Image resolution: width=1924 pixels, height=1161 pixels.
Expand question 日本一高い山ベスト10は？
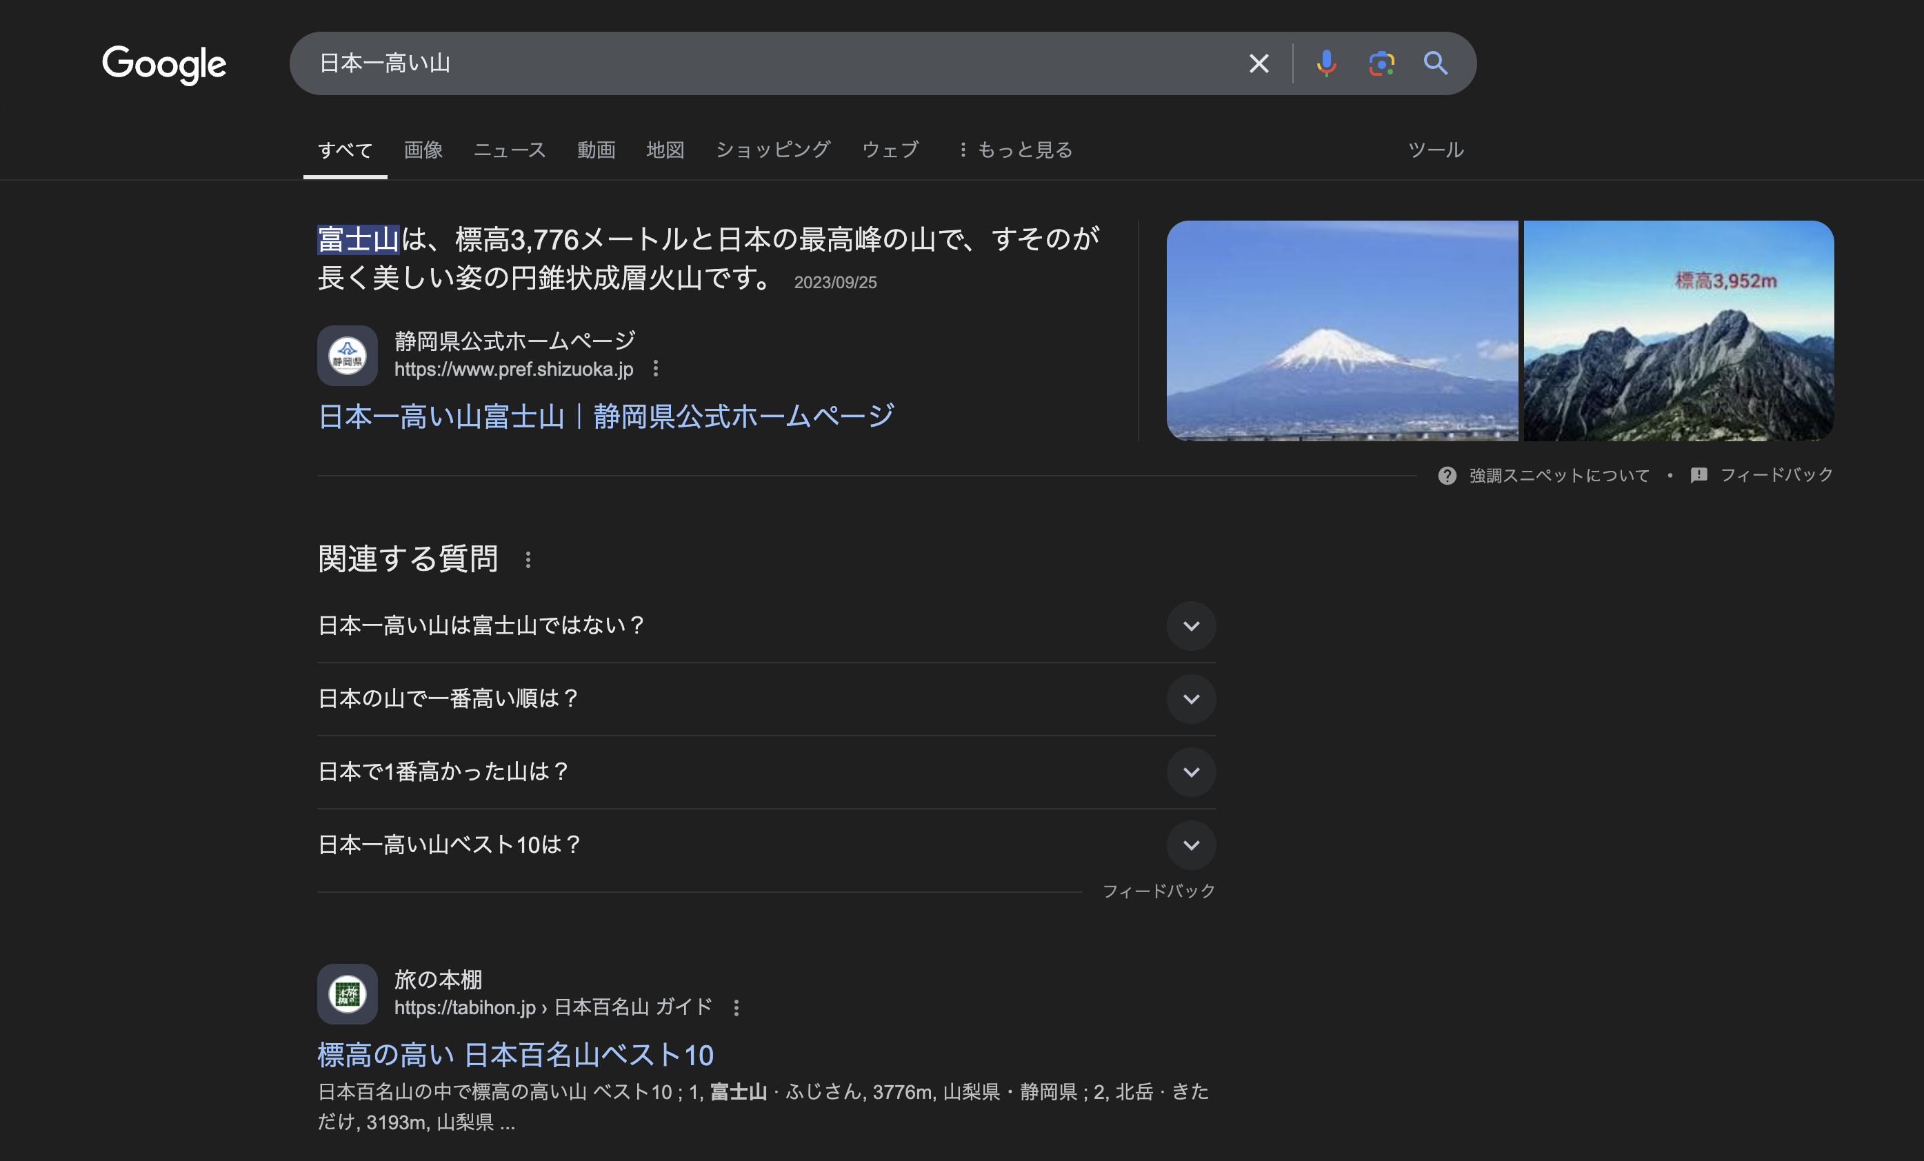(1191, 845)
